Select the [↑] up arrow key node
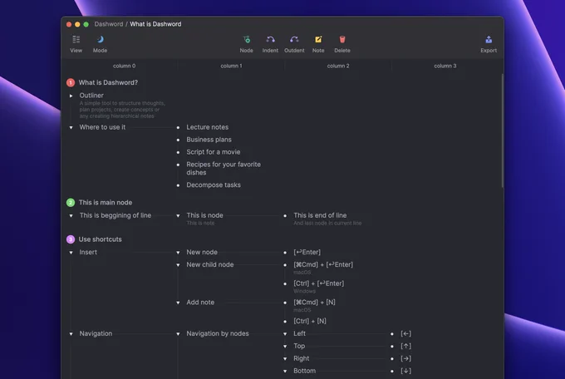 (x=405, y=347)
